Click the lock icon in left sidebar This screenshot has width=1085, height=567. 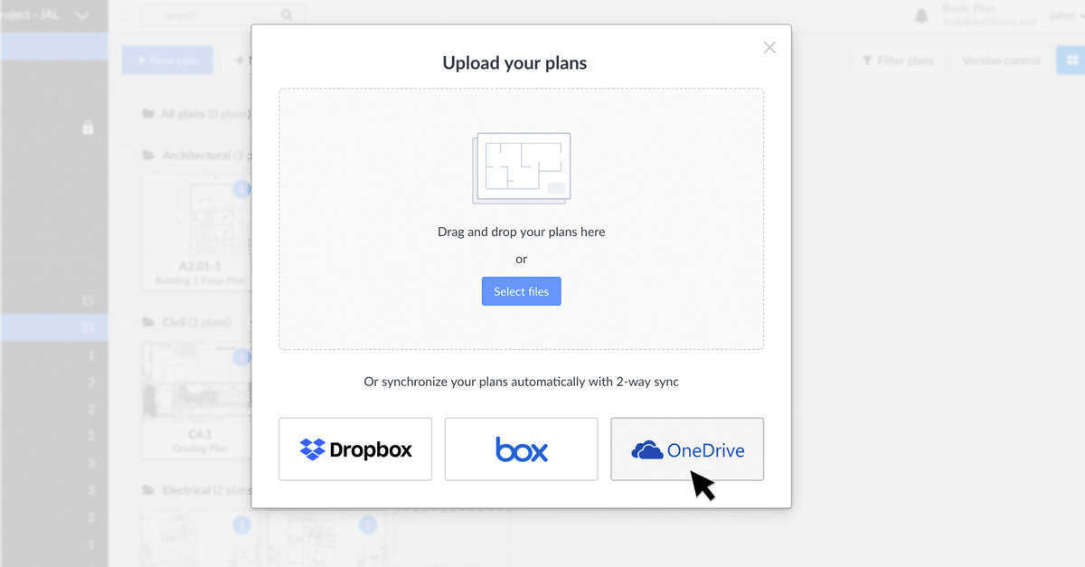coord(88,128)
